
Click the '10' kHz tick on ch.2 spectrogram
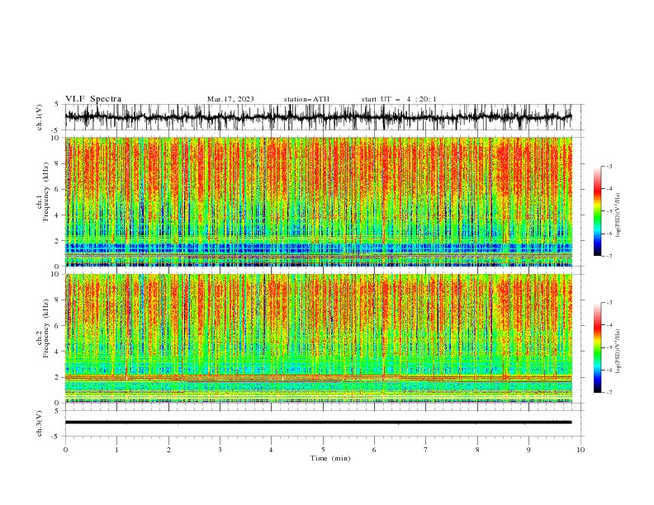pyautogui.click(x=55, y=274)
